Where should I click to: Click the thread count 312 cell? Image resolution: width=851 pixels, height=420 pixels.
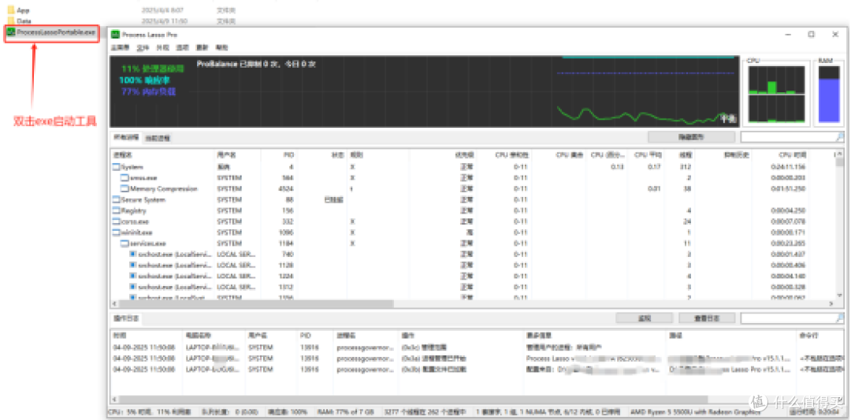tap(686, 167)
